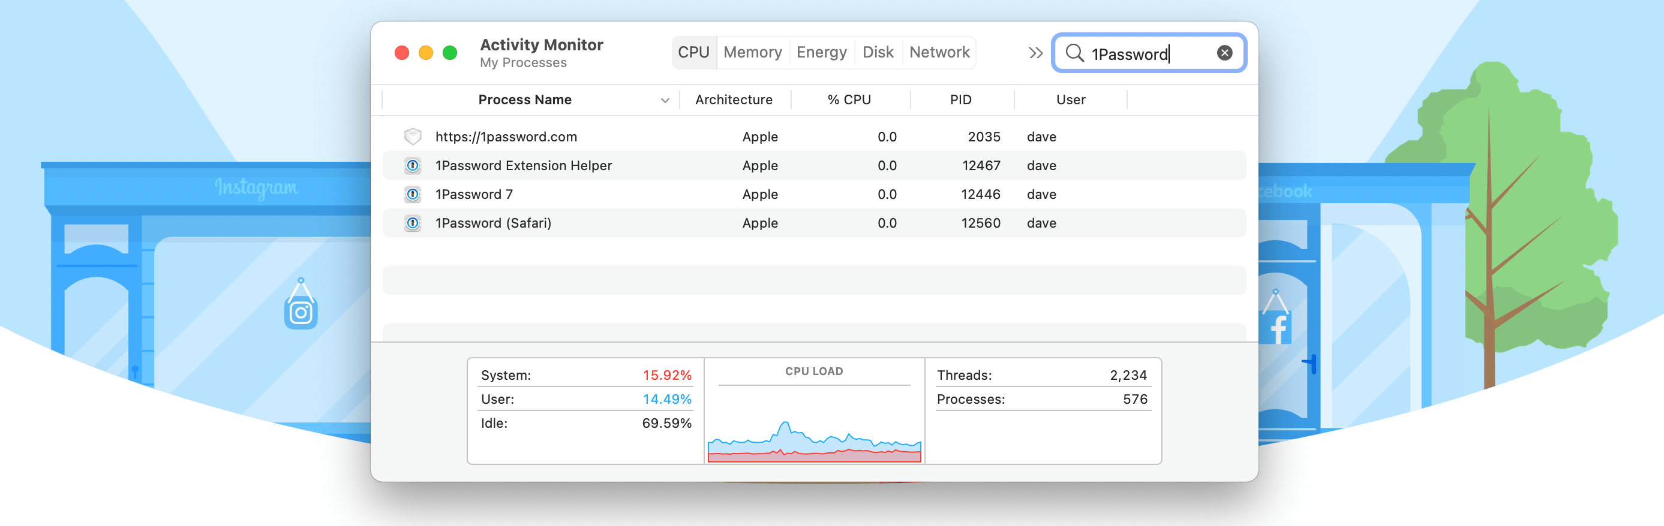Click the Idle 69.59% value
Viewport: 1664px width, 526px height.
(x=666, y=424)
